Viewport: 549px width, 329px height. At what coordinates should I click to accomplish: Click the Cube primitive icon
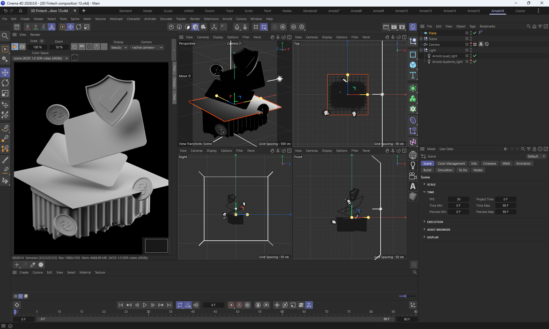pos(413,65)
